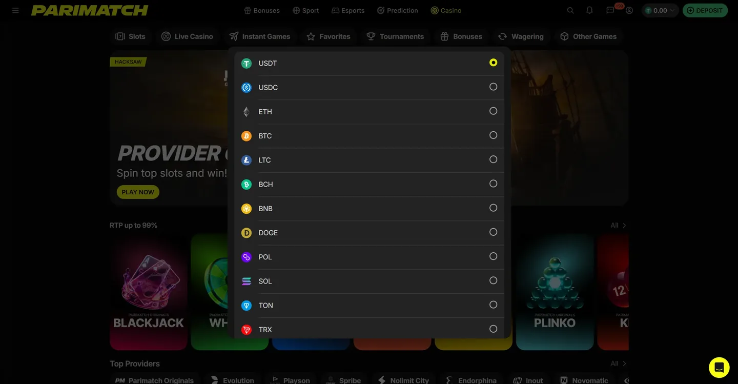Viewport: 738px width, 384px height.
Task: Click the PLAY NOW banner button
Action: [138, 192]
